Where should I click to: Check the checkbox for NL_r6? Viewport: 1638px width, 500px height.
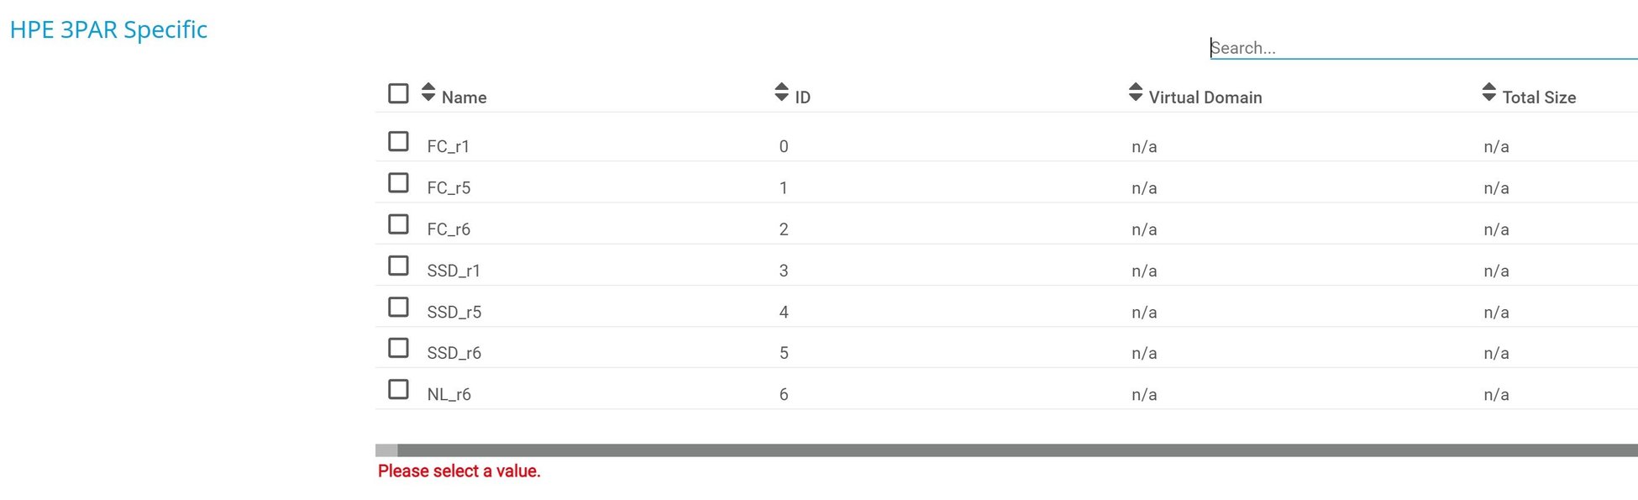click(x=398, y=388)
